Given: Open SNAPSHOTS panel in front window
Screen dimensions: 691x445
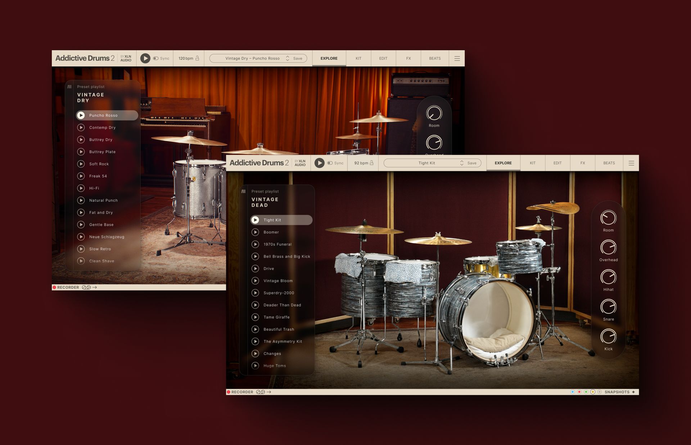Looking at the screenshot, I should click(x=620, y=392).
